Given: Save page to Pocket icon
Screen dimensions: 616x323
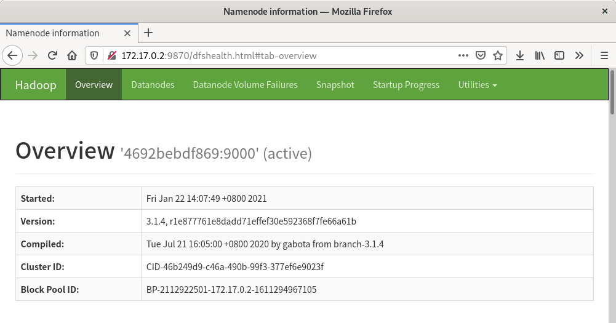Looking at the screenshot, I should (481, 55).
